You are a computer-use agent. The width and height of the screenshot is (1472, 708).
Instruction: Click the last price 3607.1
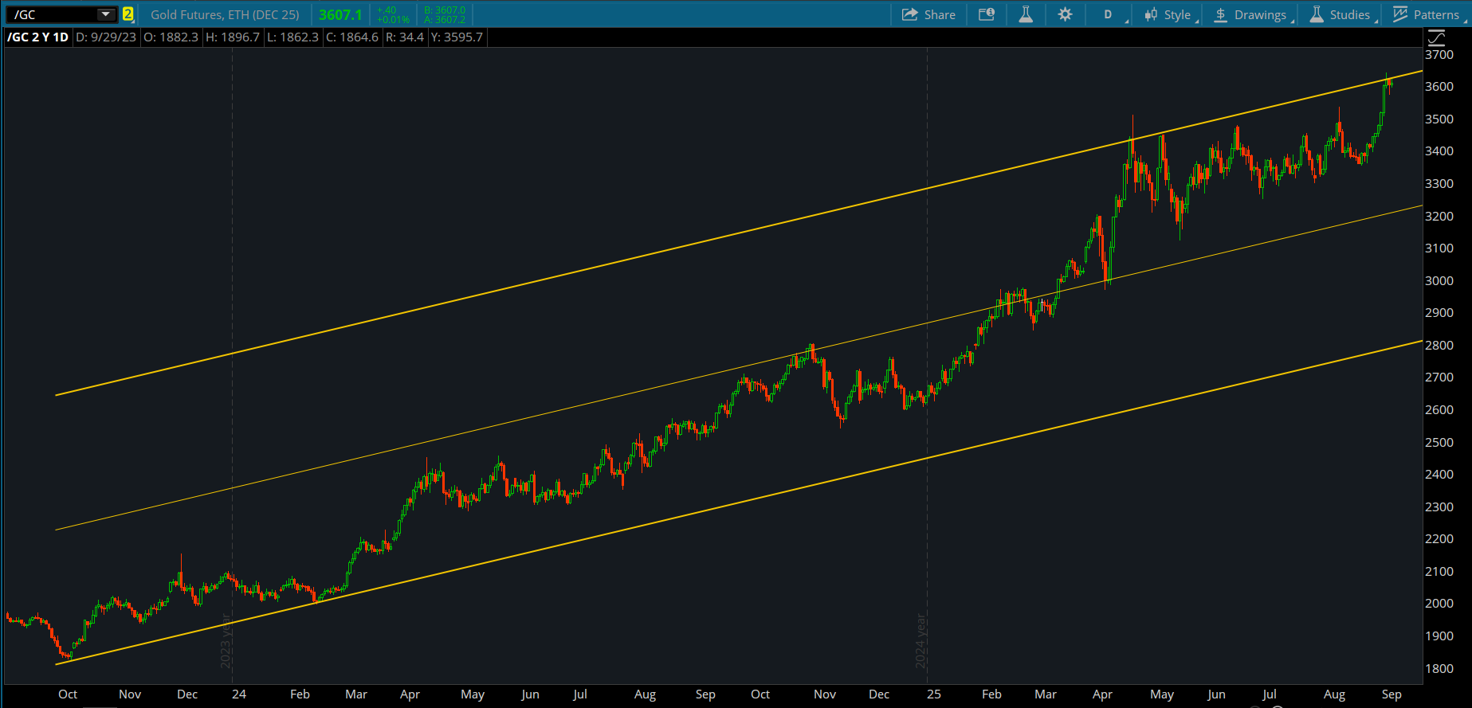coord(340,14)
